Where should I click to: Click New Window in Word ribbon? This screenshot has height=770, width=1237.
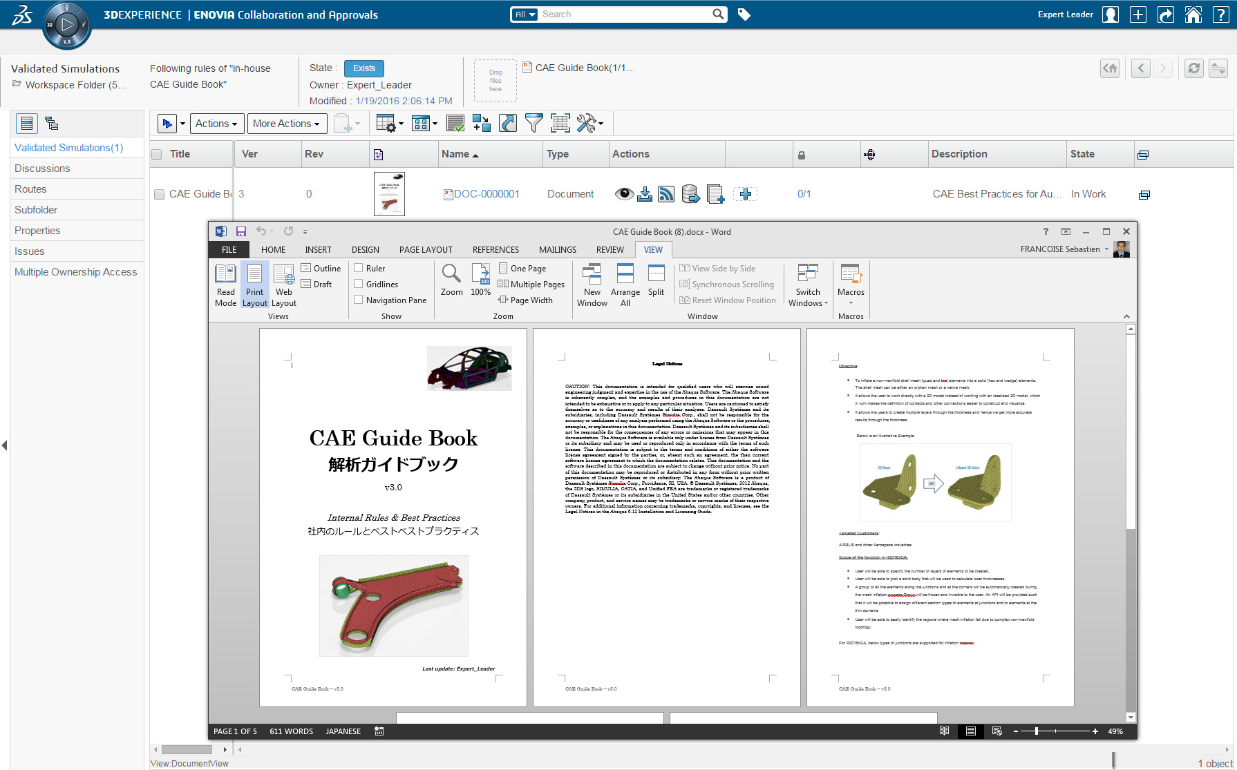[x=592, y=285]
